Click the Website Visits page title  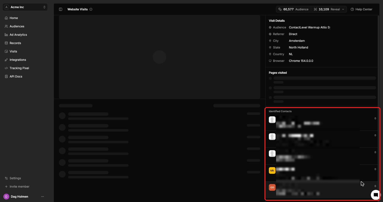(x=78, y=9)
